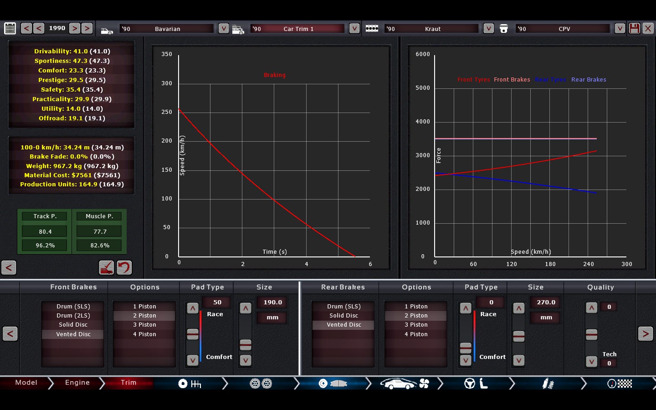Close the designer with the X icon
The width and height of the screenshot is (656, 410).
pos(648,28)
